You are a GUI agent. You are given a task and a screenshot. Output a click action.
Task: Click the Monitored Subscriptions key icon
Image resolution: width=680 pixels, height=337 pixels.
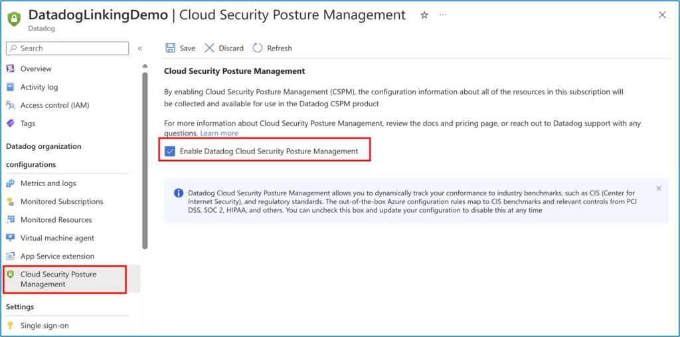pyautogui.click(x=11, y=201)
